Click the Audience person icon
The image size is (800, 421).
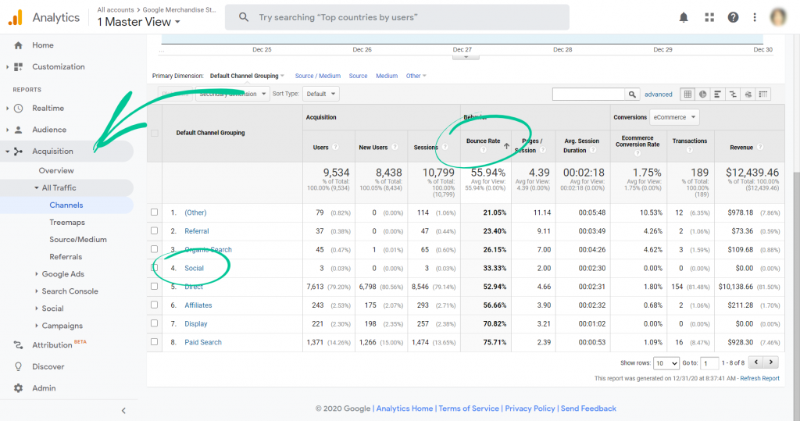(19, 130)
